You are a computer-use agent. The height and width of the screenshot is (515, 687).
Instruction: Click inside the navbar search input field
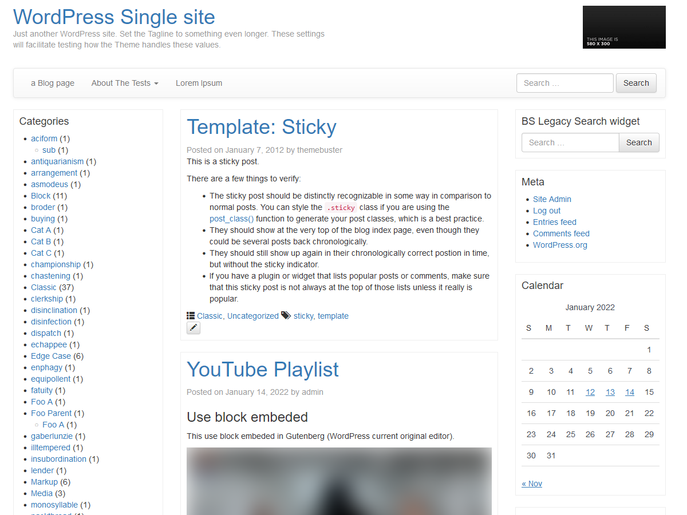click(564, 82)
